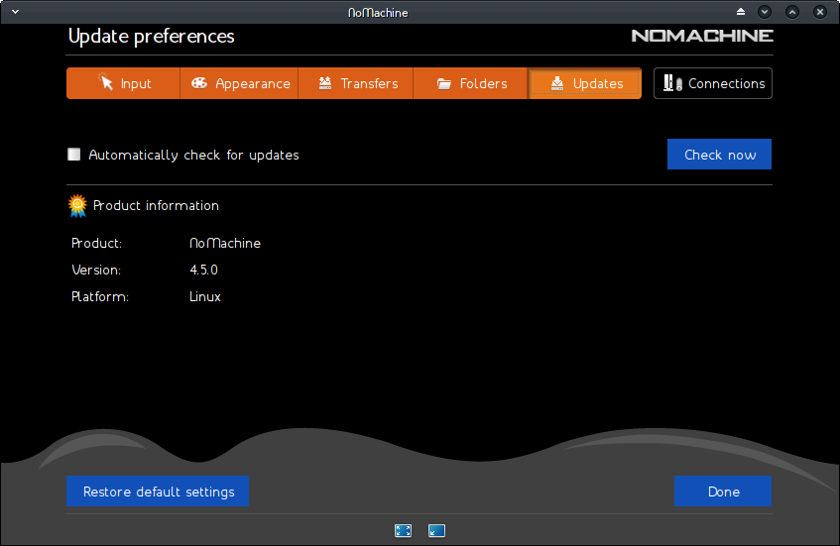Enable Automatically check for updates checkbox
840x546 pixels.
[x=74, y=155]
